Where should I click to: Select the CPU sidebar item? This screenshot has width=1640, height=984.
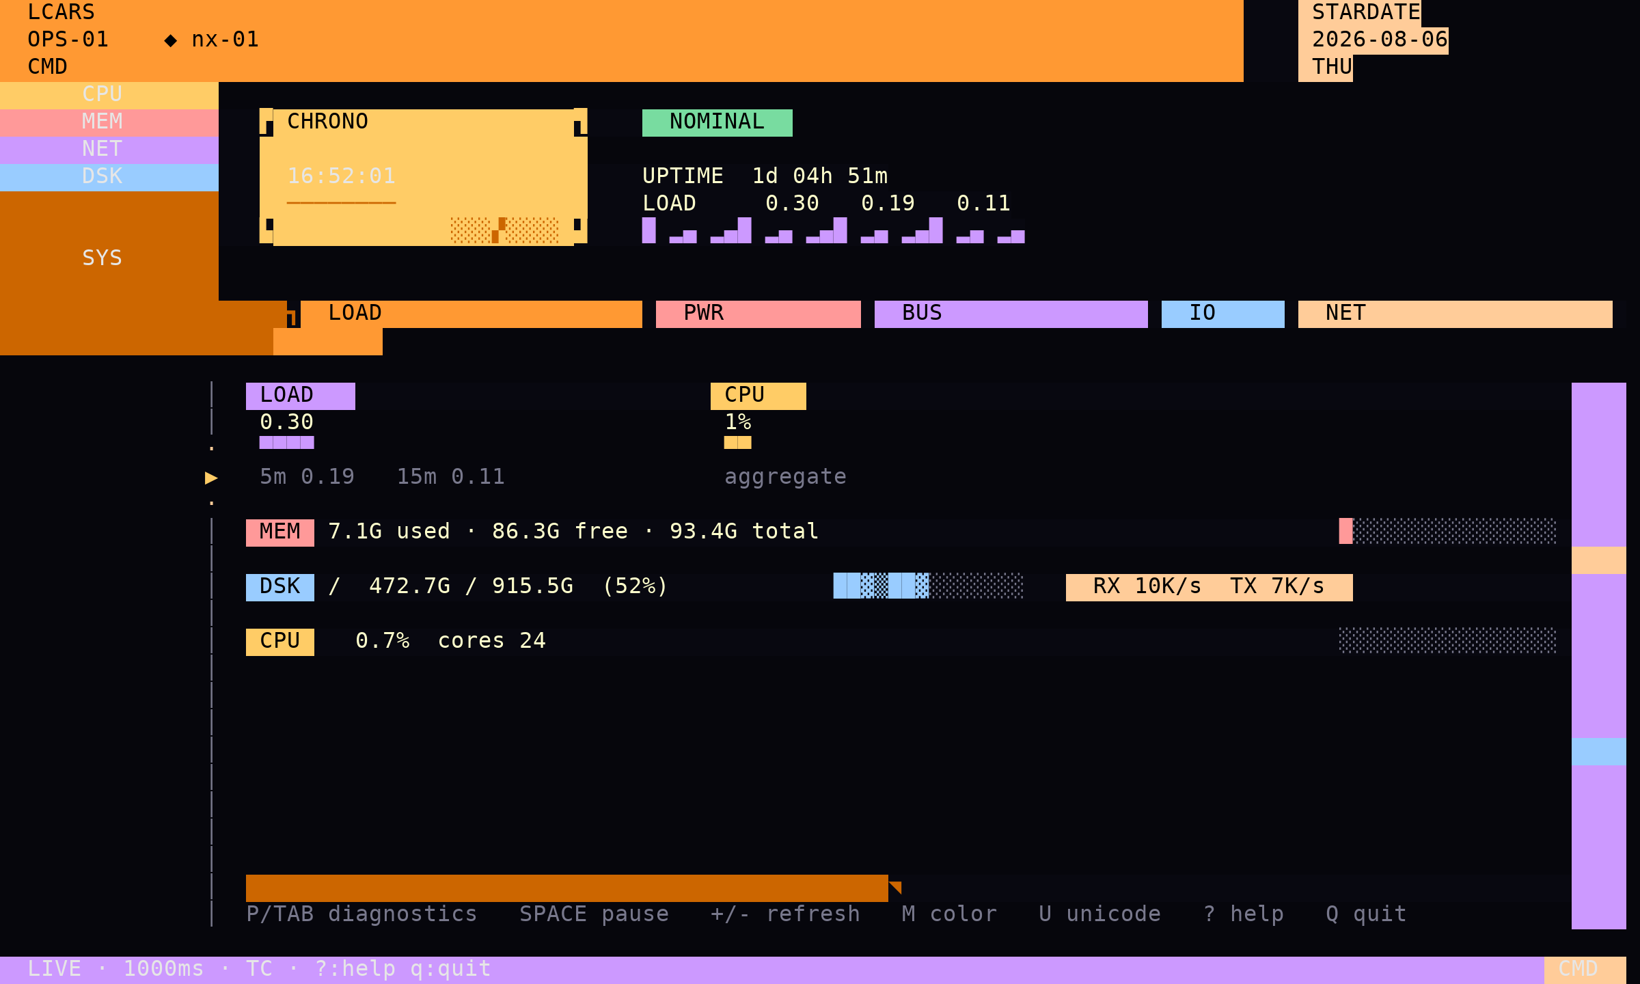109,95
